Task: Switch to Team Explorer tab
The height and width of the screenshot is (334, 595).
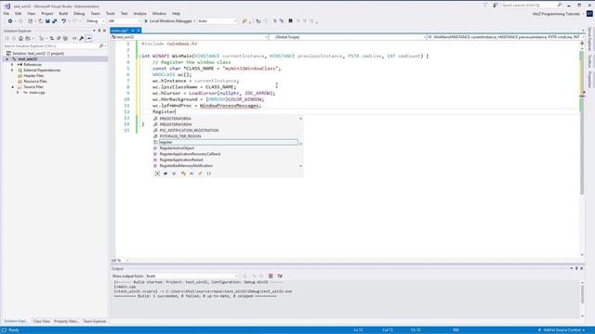Action: click(95, 321)
